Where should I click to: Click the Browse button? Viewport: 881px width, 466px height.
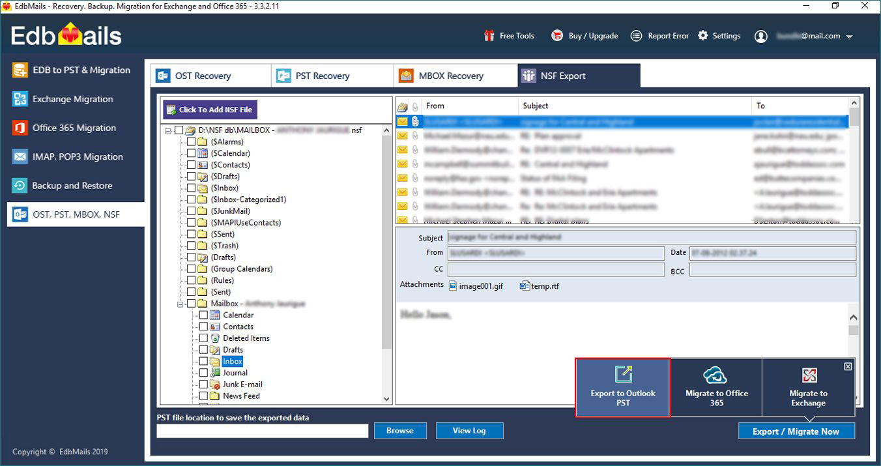[x=400, y=431]
